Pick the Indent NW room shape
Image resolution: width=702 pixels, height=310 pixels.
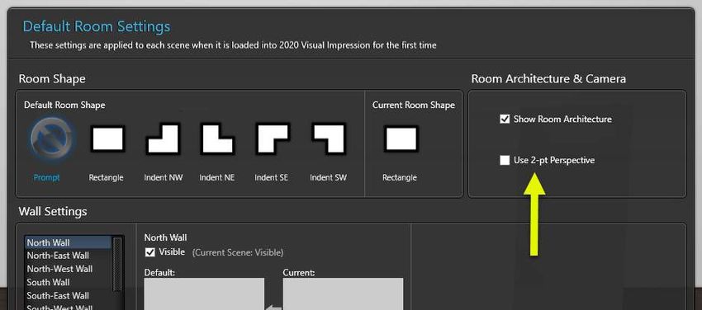coord(163,139)
